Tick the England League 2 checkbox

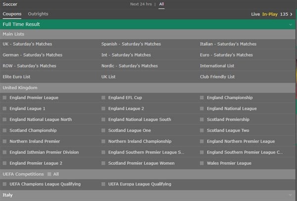pyautogui.click(x=103, y=108)
